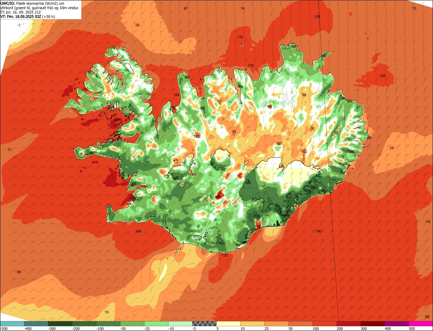Select the darkest green -300 to -200 legend swatch
The width and height of the screenshot is (433, 331).
(60, 324)
